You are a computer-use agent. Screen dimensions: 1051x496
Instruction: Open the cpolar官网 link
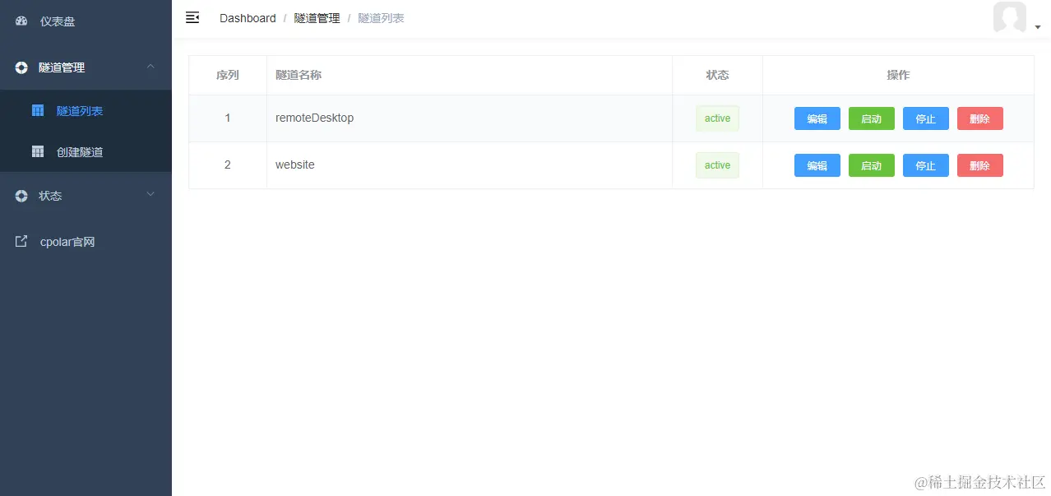click(x=86, y=242)
